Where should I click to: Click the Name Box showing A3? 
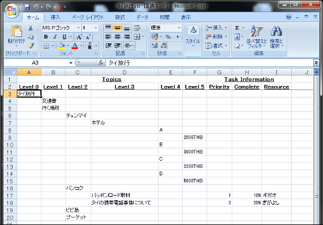pos(35,63)
